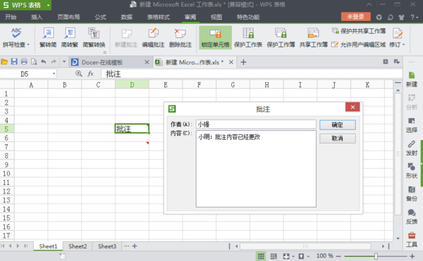Viewport: 423px width, 261px height.
Task: Click the print preview icon
Action: pyautogui.click(x=34, y=62)
